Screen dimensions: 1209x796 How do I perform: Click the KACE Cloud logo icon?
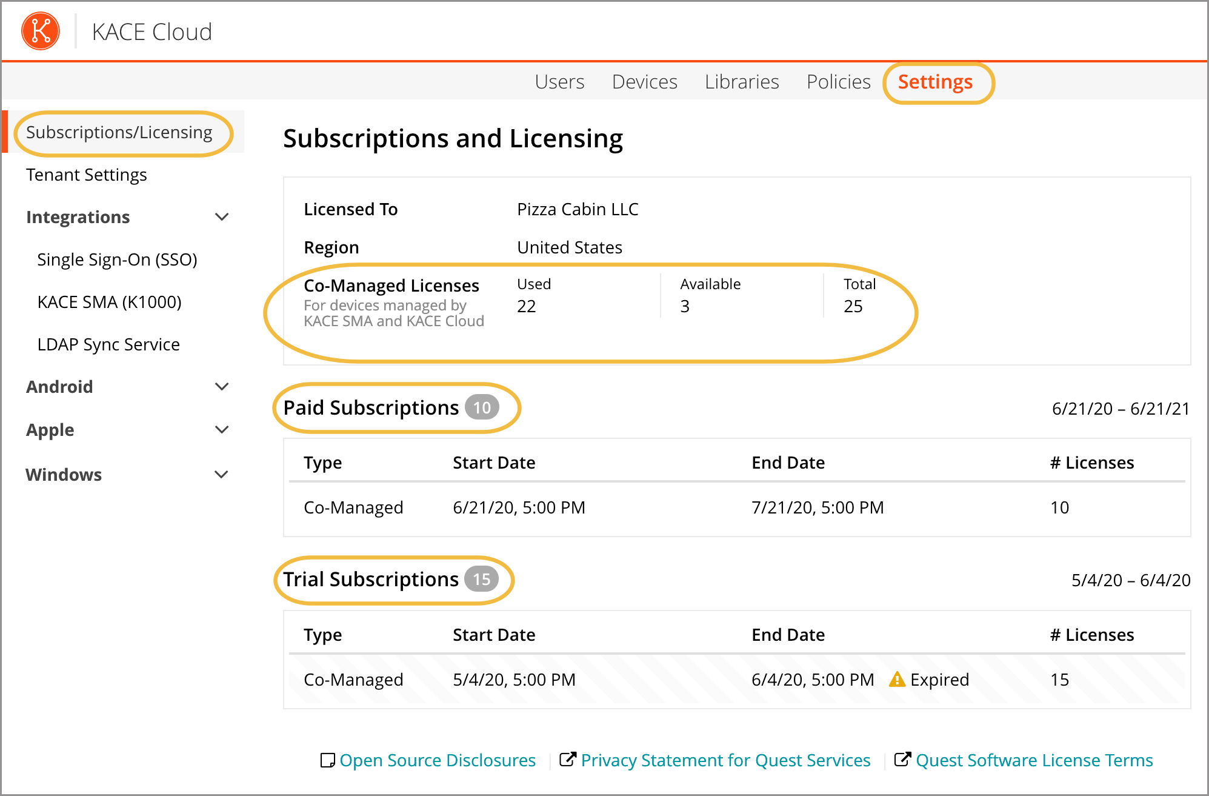tap(41, 31)
